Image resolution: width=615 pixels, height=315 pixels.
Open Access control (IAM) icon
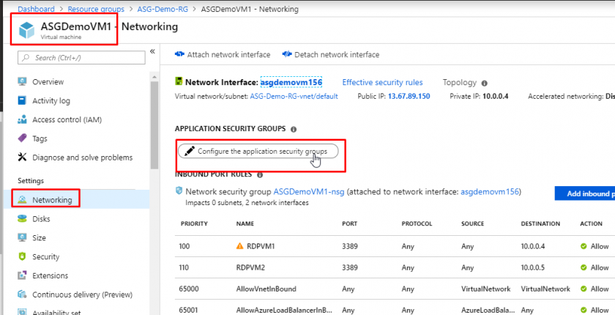click(23, 120)
